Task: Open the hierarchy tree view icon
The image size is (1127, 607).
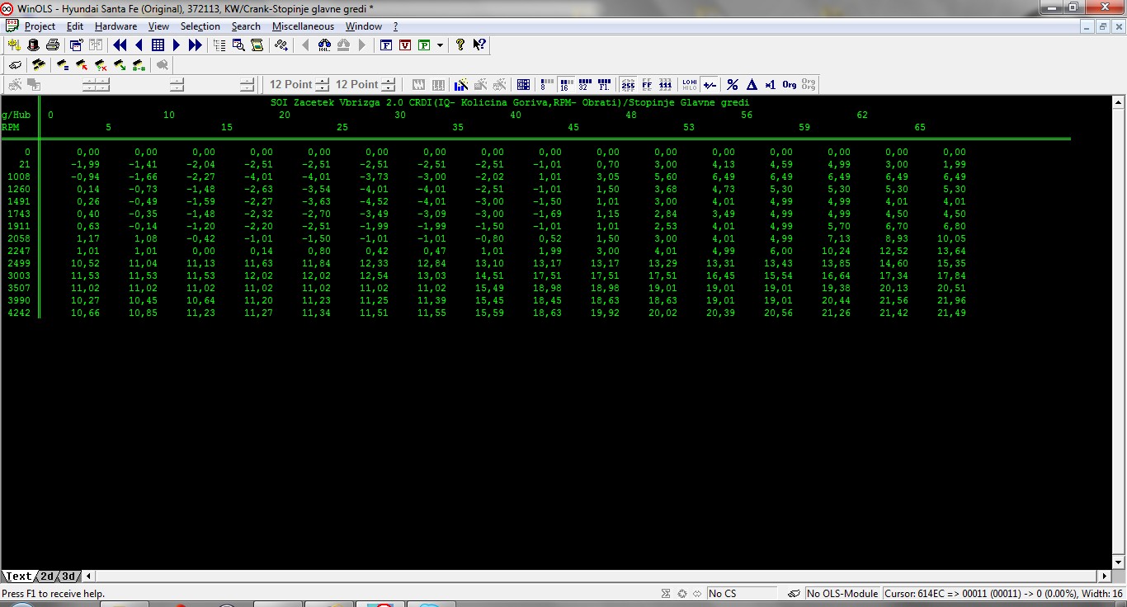Action: [x=219, y=45]
